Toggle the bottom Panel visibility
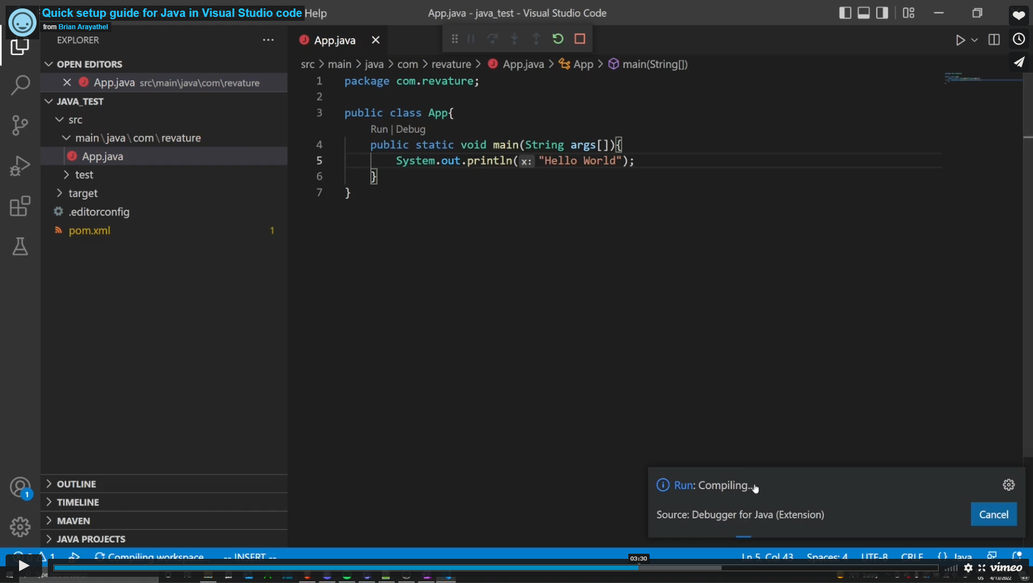Image resolution: width=1033 pixels, height=583 pixels. click(x=864, y=13)
